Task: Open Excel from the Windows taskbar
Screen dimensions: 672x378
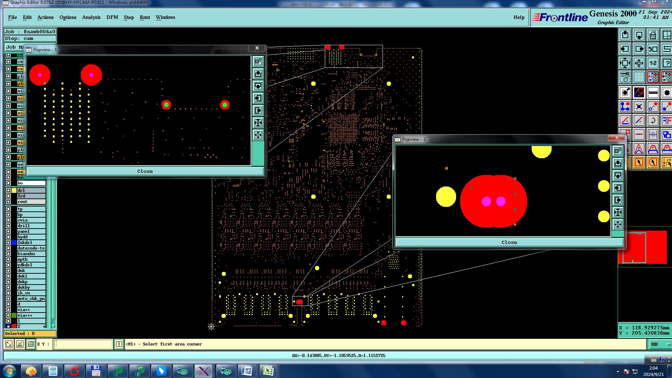Action: (268, 371)
